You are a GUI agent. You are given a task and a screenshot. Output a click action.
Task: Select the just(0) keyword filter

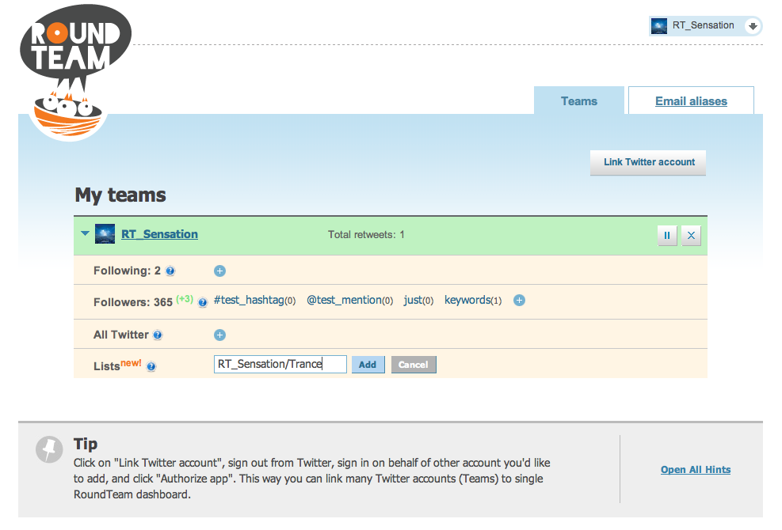[418, 300]
